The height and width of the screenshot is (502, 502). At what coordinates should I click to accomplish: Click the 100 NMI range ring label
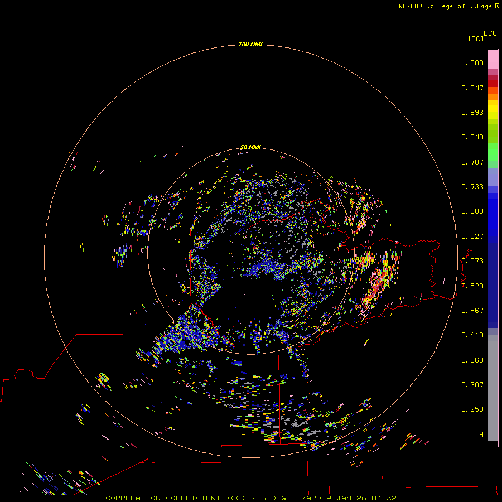(250, 44)
